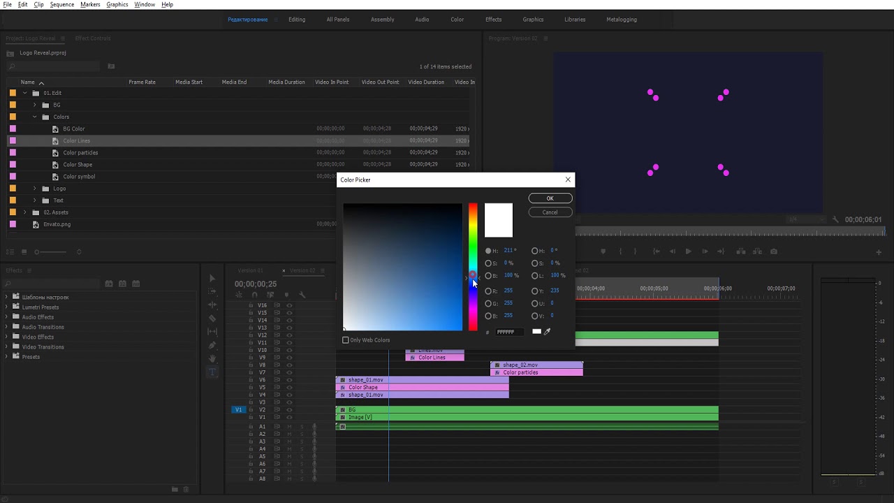Expand the 02. Assets bin
This screenshot has width=894, height=503.
click(25, 212)
